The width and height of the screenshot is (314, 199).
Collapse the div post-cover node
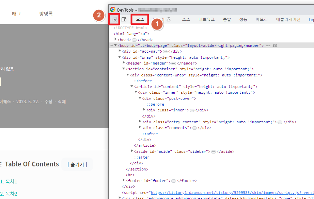tap(140, 98)
